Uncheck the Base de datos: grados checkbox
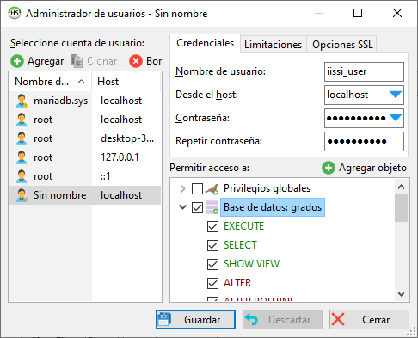 [197, 207]
